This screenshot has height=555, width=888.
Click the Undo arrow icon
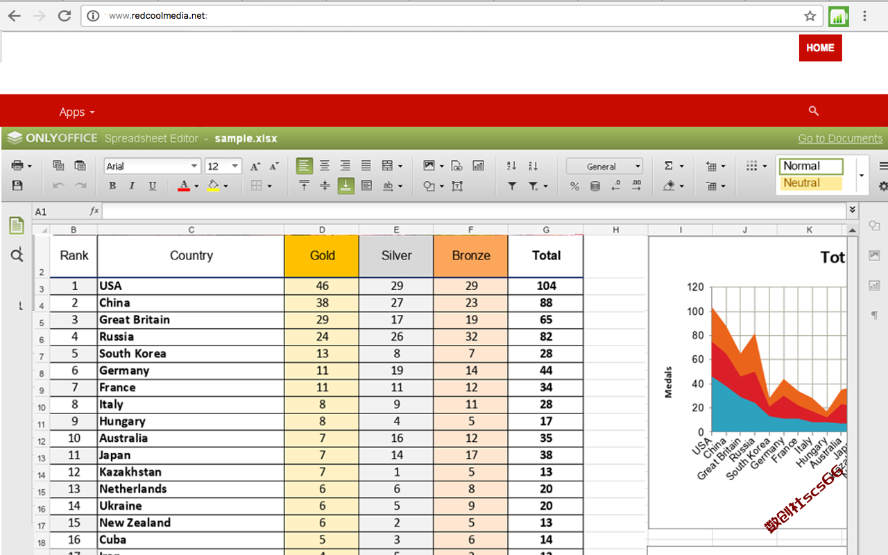coord(59,186)
